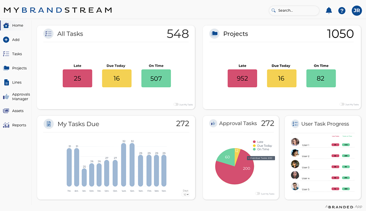Viewport: 366px width, 211px height.
Task: Click User 1 green on-time badge
Action: point(346,145)
